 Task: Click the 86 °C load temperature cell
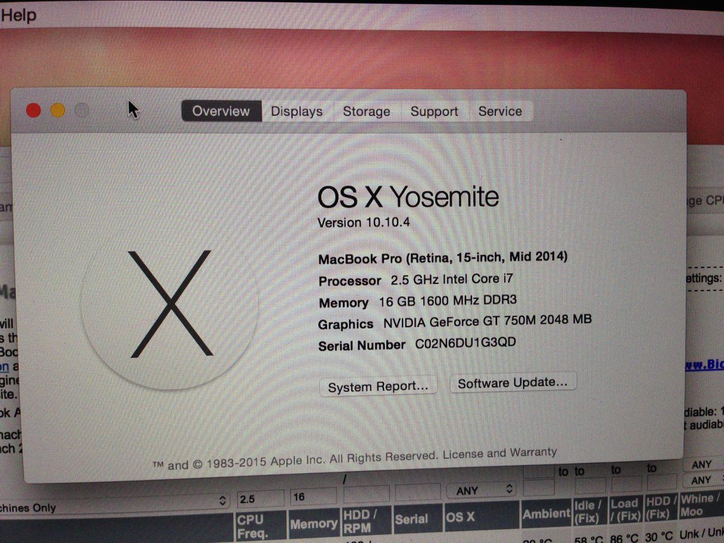pos(624,537)
